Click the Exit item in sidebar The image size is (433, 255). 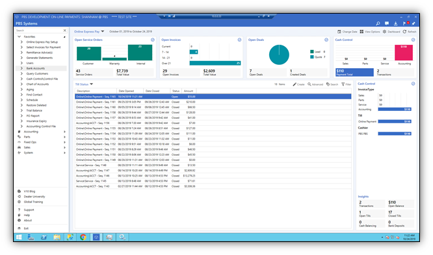click(26, 228)
